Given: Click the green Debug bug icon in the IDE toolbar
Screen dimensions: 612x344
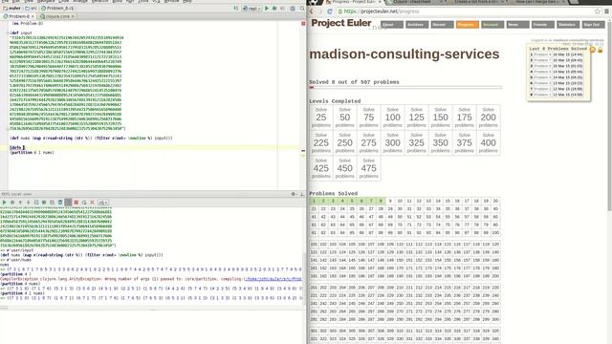Looking at the screenshot, I should tap(274, 9).
